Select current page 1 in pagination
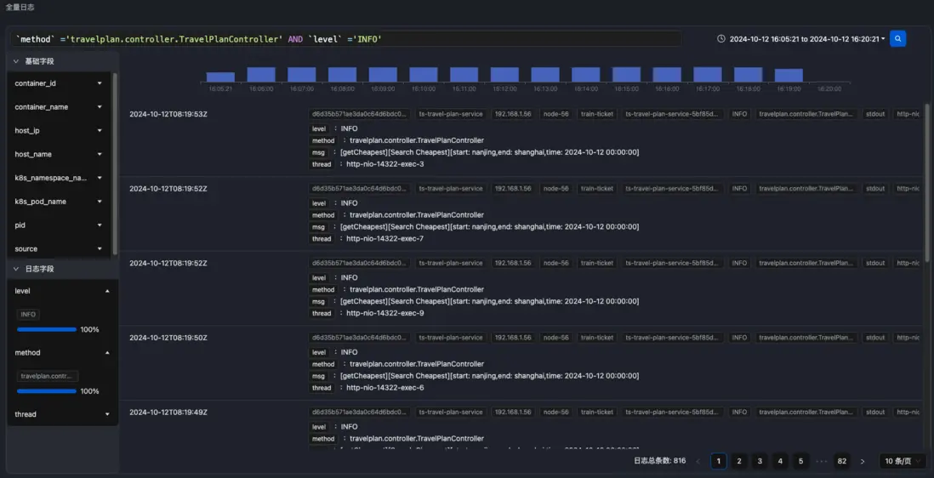Viewport: 934px width, 478px height. click(x=719, y=461)
